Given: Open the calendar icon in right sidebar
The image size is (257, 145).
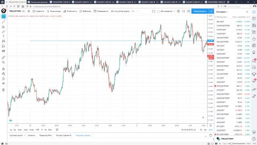Looking at the screenshot, I should [x=254, y=46].
